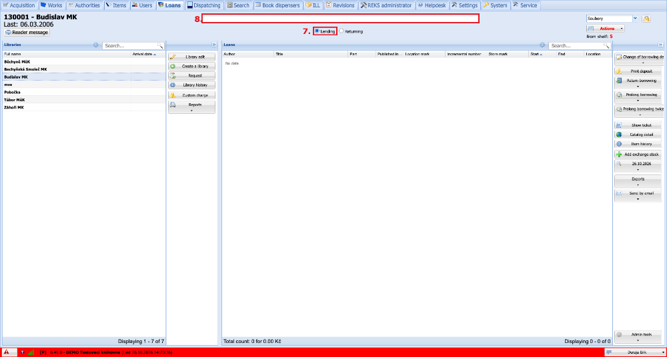Open the REKS administrator tab
Viewport: 667px width, 357px height.
pyautogui.click(x=386, y=5)
